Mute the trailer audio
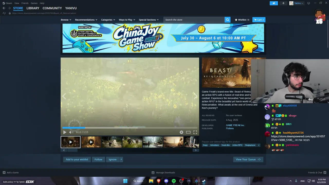329x185 pixels. pyautogui.click(x=71, y=132)
